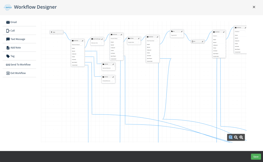Edit the First Time Email node
The height and width of the screenshot is (162, 263).
pos(158,37)
